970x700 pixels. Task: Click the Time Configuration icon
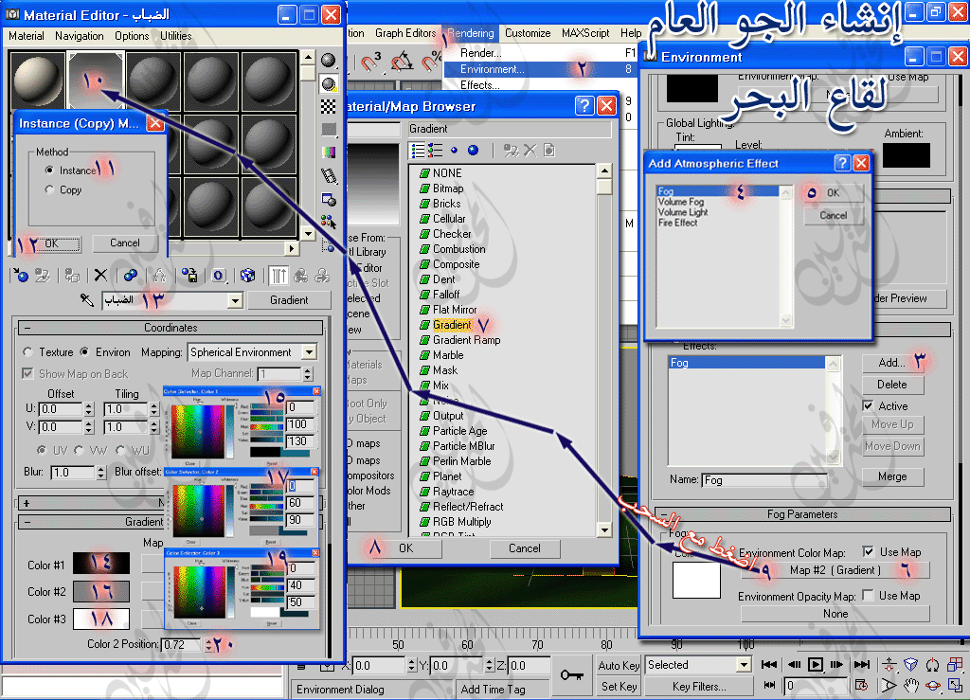pyautogui.click(x=861, y=685)
